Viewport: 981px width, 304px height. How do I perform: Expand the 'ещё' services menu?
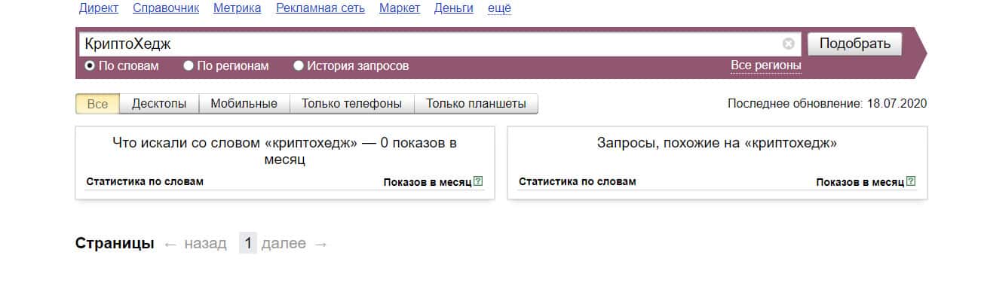pyautogui.click(x=499, y=8)
